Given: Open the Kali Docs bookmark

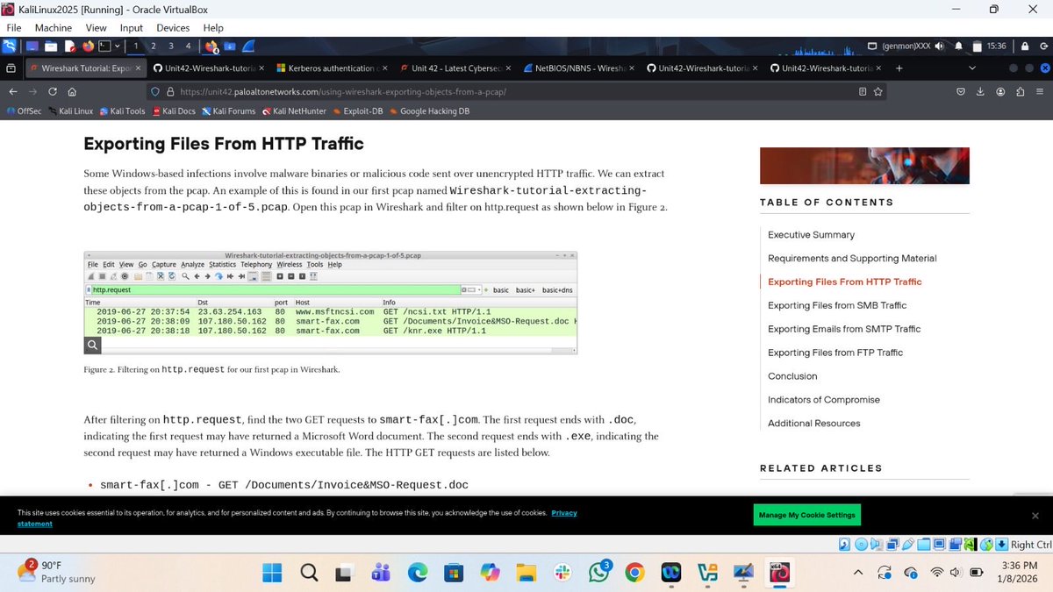Looking at the screenshot, I should tap(173, 111).
